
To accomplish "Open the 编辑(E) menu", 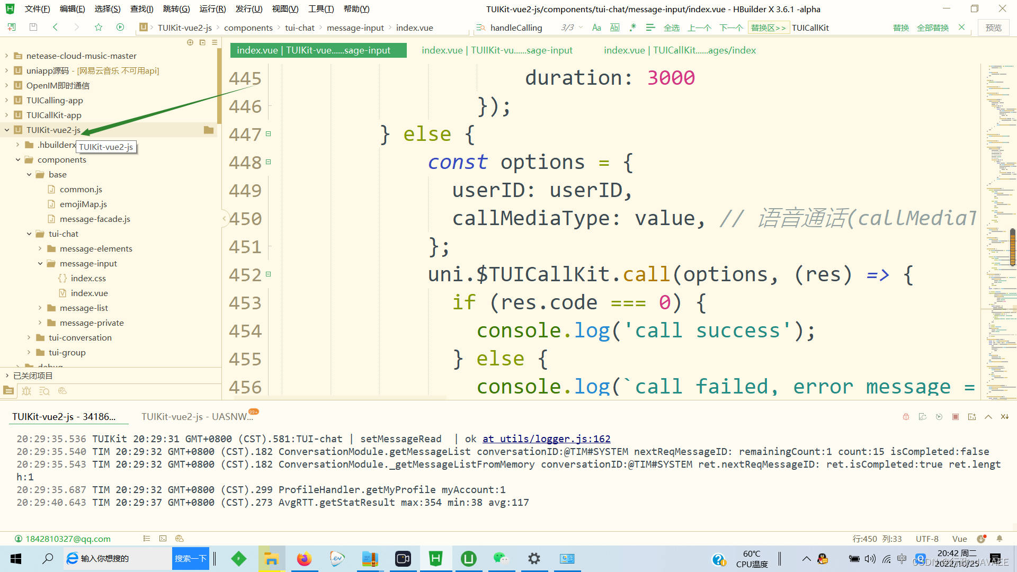I will tap(72, 9).
